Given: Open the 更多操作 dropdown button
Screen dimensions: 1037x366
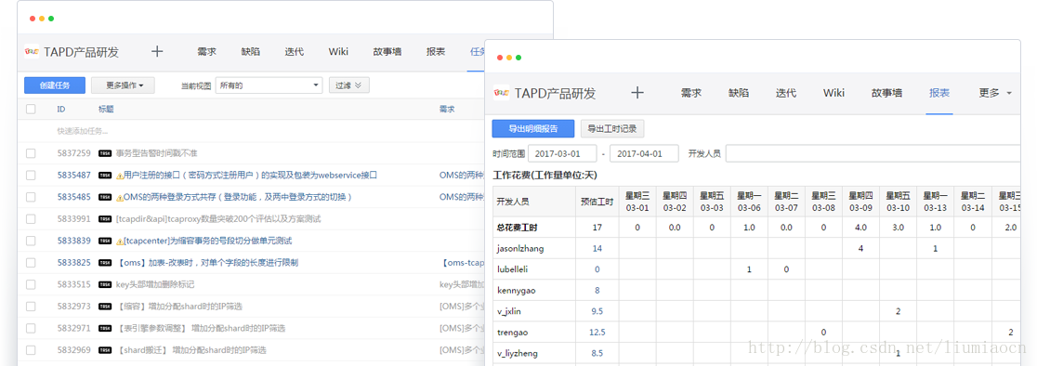Looking at the screenshot, I should click(x=123, y=85).
